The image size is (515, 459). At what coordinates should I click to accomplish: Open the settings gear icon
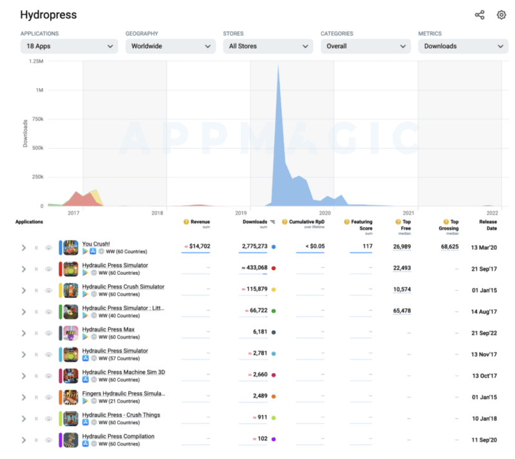[x=501, y=15]
